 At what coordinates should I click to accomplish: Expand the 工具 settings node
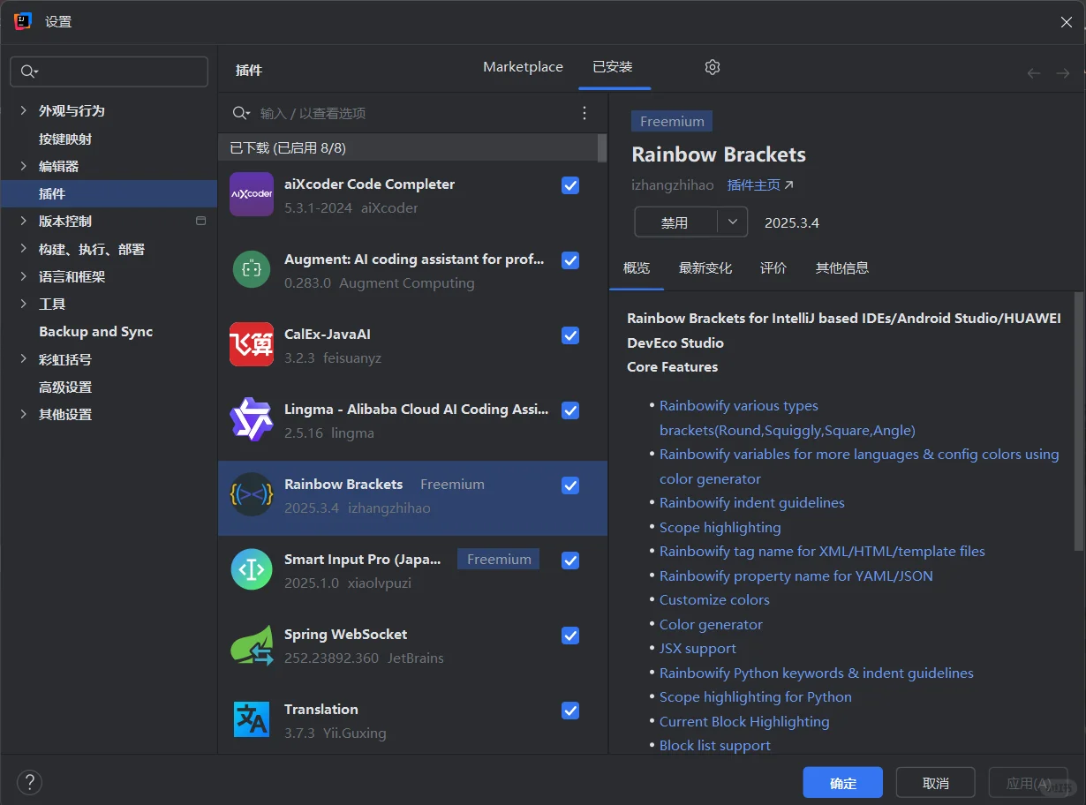[x=23, y=304]
